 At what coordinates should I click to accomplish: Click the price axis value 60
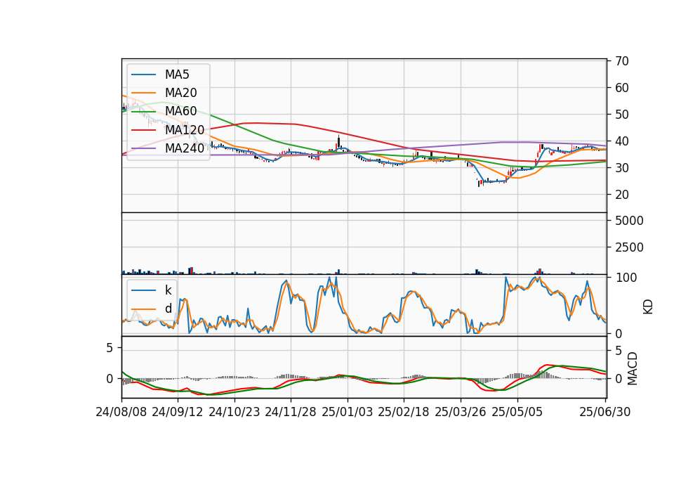click(x=622, y=88)
